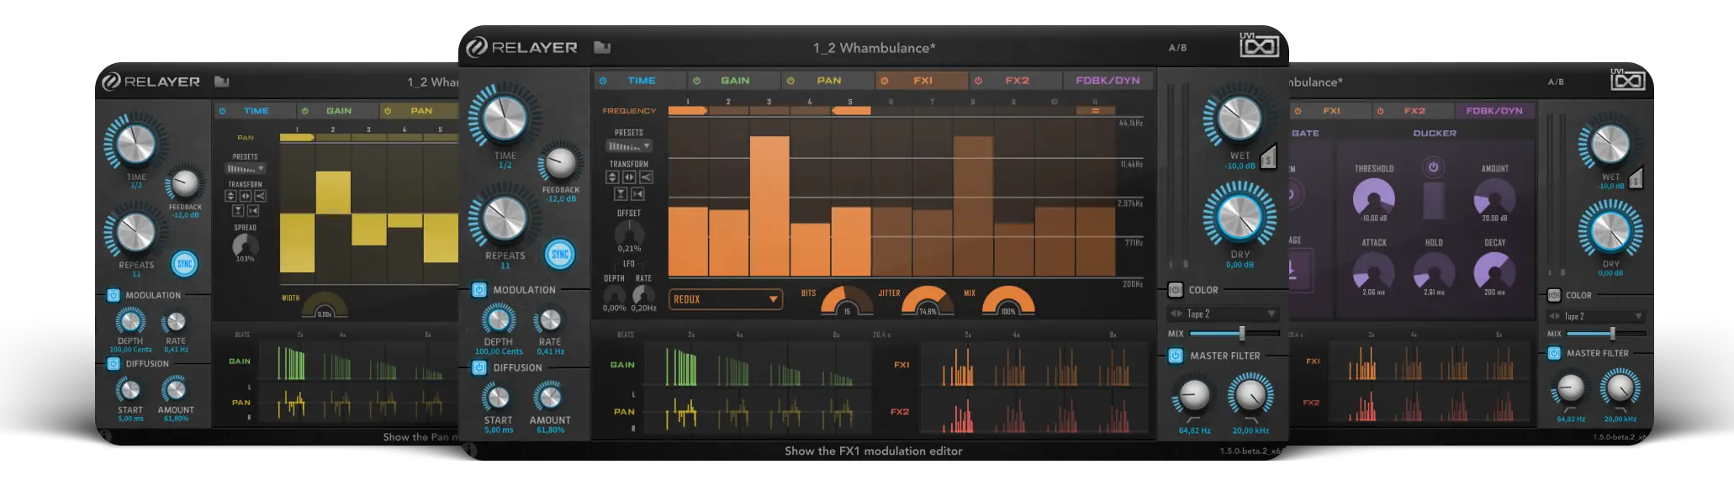
Task: Enable the Modulation power toggle in center window
Action: click(479, 290)
